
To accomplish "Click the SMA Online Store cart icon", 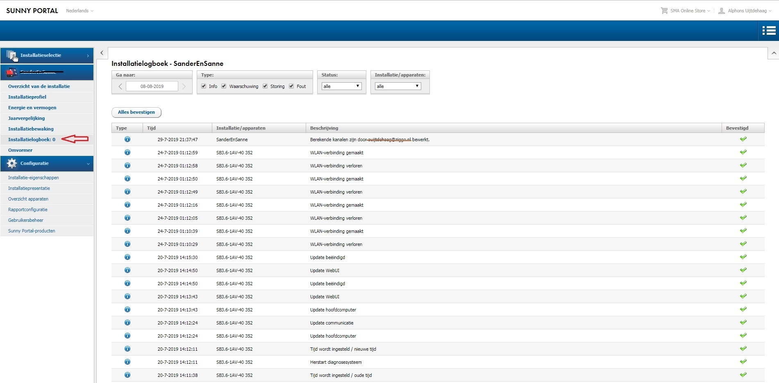I will coord(664,11).
